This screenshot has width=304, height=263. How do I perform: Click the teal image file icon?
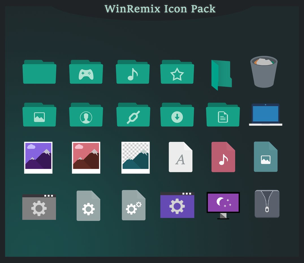pyautogui.click(x=266, y=157)
